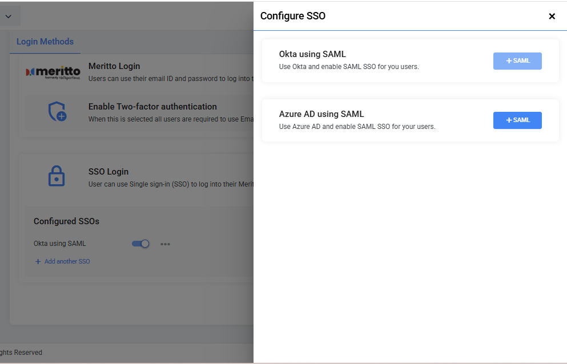Click the Okta +SAML button
This screenshot has height=364, width=567.
[x=517, y=61]
